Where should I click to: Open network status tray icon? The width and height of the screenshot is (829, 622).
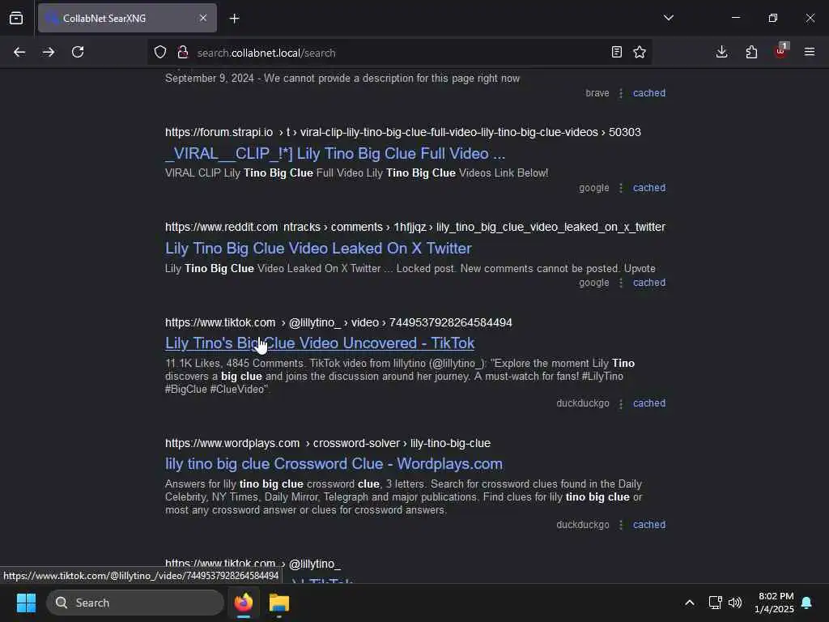click(715, 603)
